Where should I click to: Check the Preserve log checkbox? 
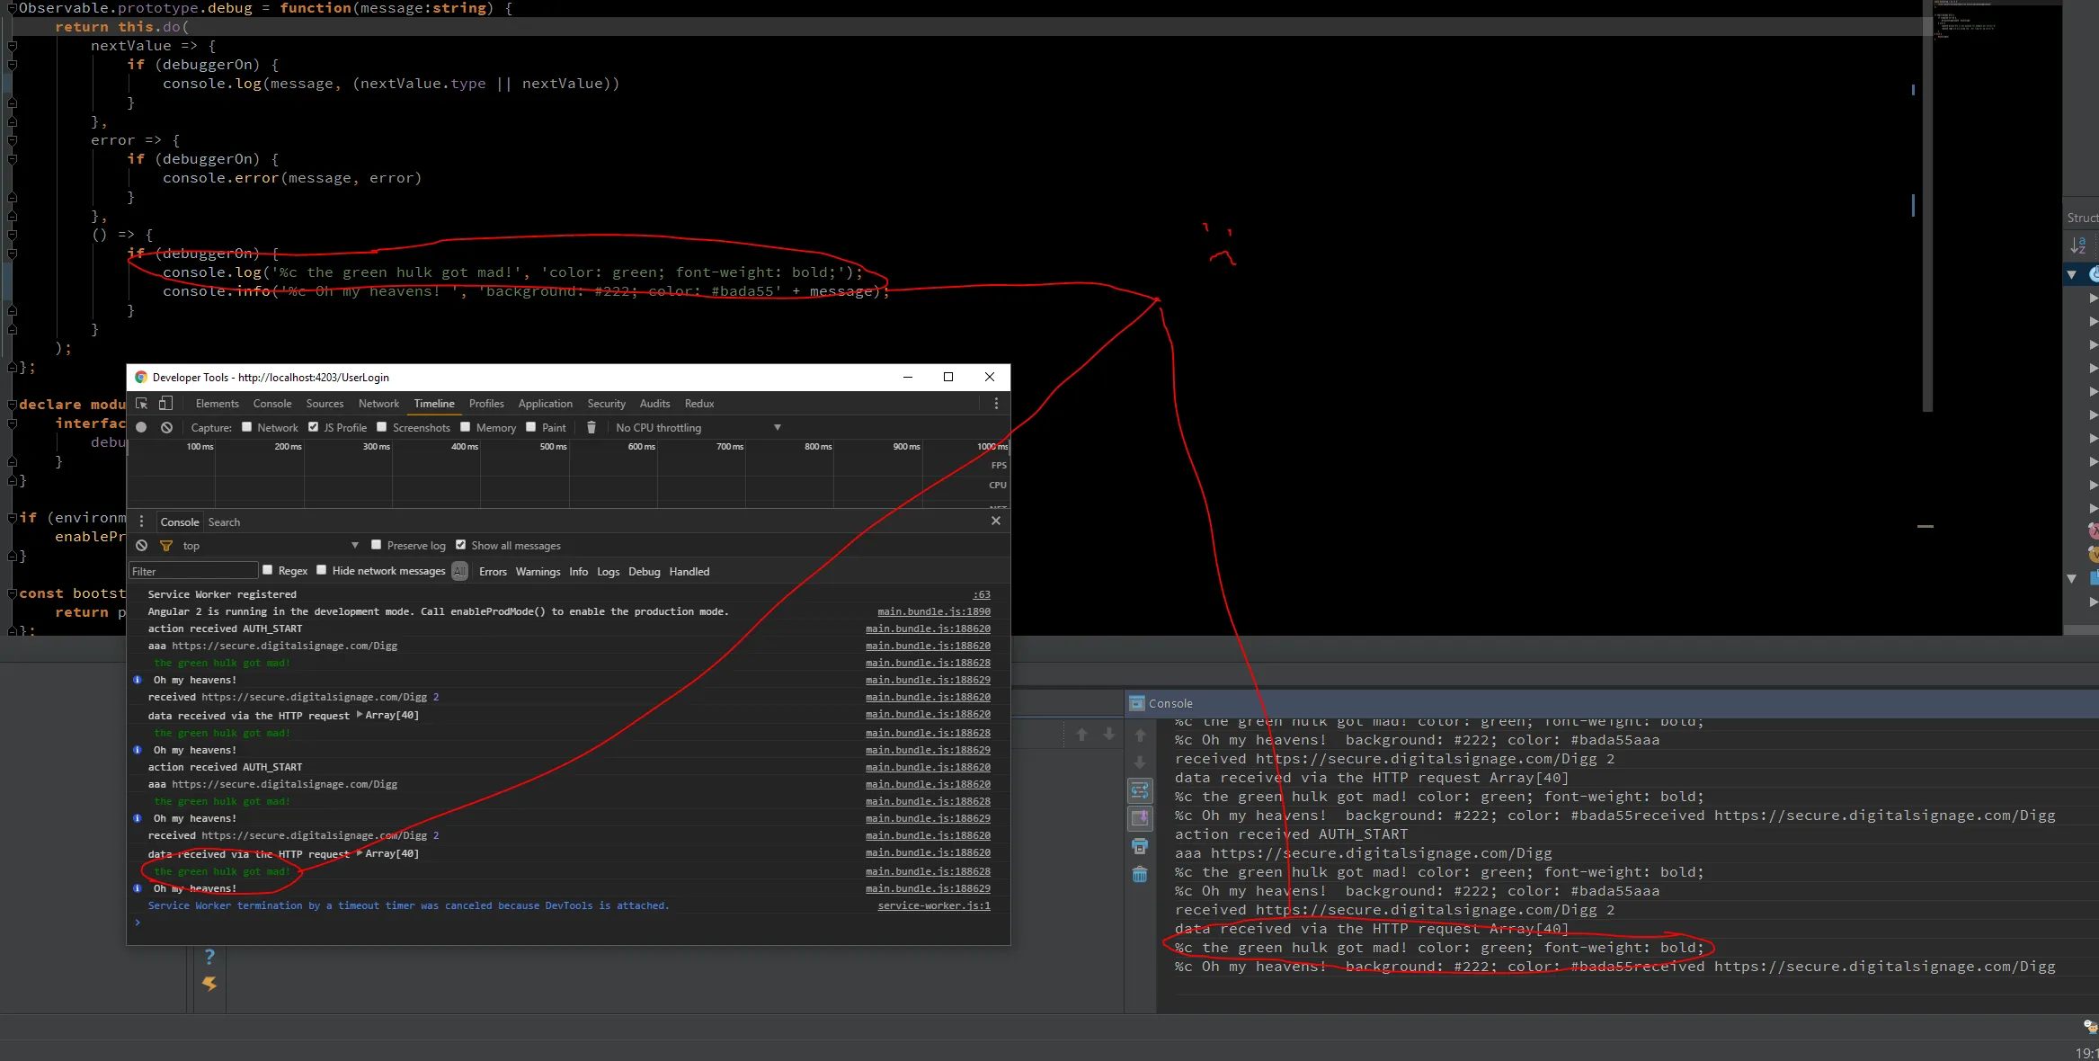pyautogui.click(x=377, y=545)
